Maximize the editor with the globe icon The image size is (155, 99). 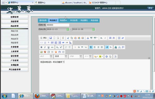[106, 57]
